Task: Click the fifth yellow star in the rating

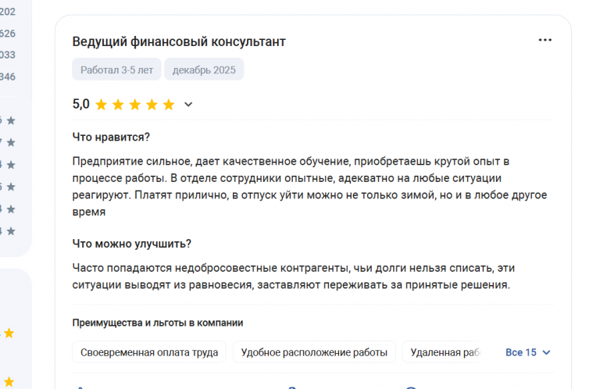Action: 169,104
